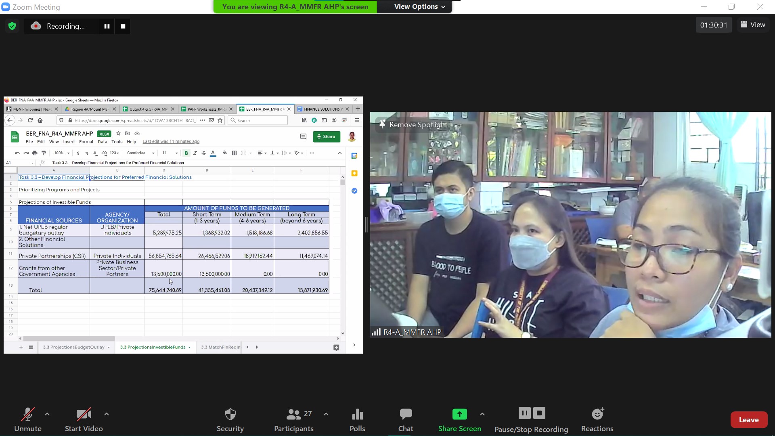The image size is (775, 436).
Task: Open the Chat panel
Action: [x=406, y=420]
